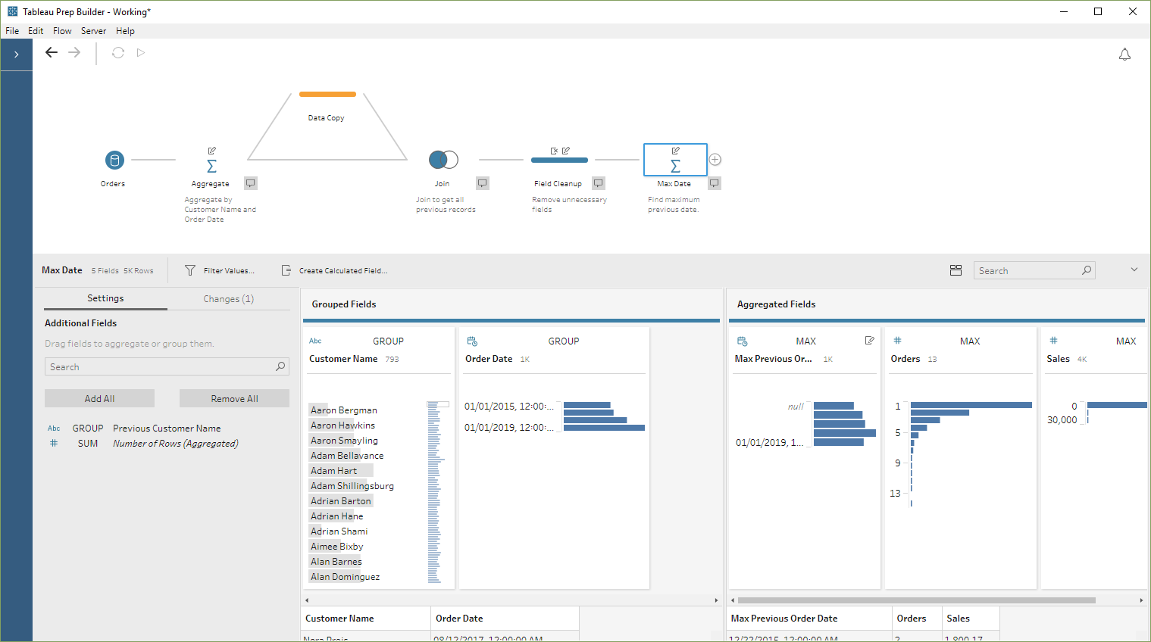
Task: Switch to the Changes (1) tab
Action: click(x=229, y=299)
